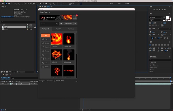The width and height of the screenshot is (173, 111).
Task: Toggle the Faux Italic button
Action: coord(155,38)
